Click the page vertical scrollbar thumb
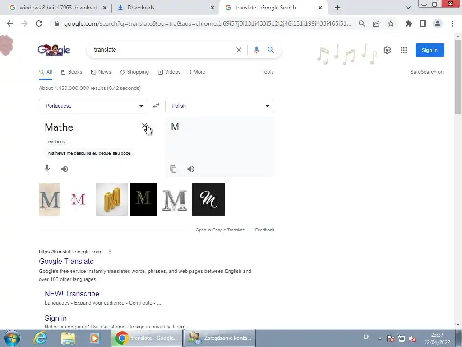 click(x=458, y=76)
